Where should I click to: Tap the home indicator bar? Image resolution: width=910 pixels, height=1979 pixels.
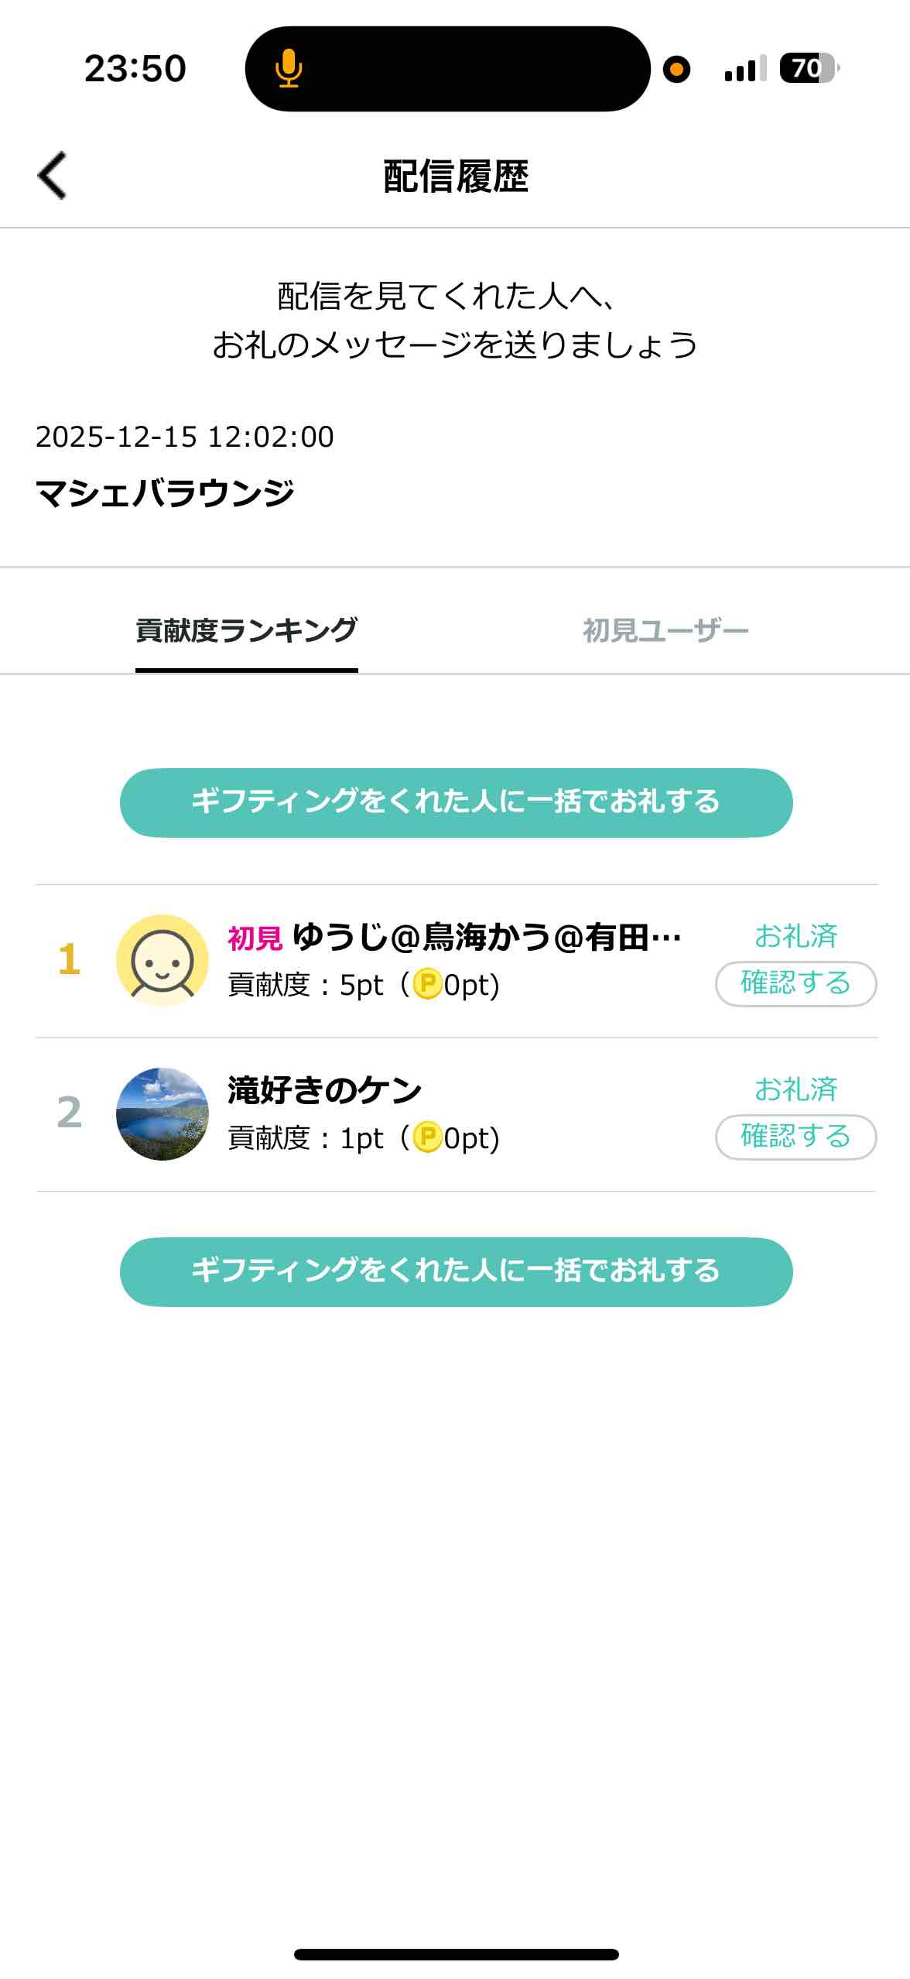456,1955
